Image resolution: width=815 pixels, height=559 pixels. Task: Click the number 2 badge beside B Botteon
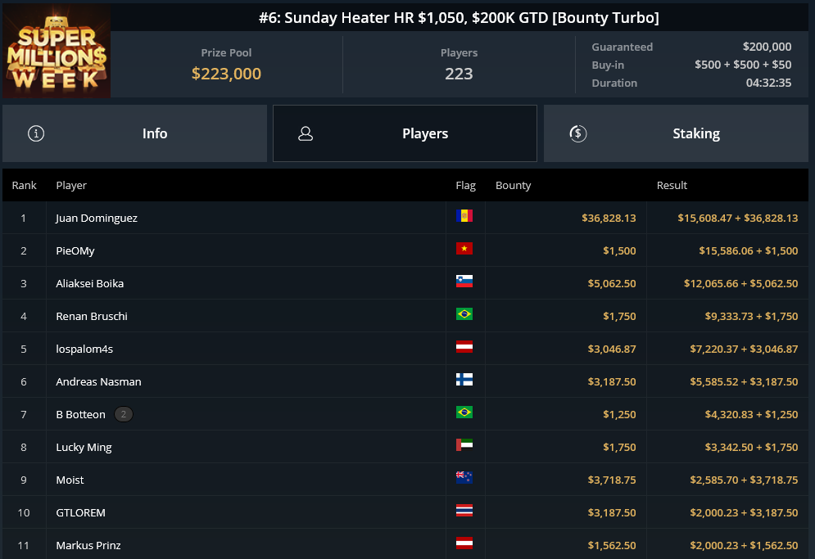pyautogui.click(x=124, y=414)
